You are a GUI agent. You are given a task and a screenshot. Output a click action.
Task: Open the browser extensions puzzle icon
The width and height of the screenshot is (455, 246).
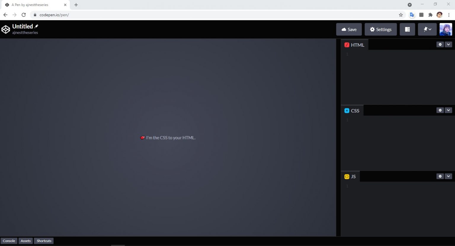pyautogui.click(x=430, y=15)
